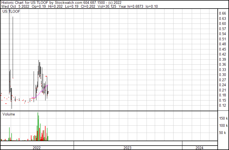229x150 pixels.
Task: Click the Volume panel label
Action: (x=9, y=114)
